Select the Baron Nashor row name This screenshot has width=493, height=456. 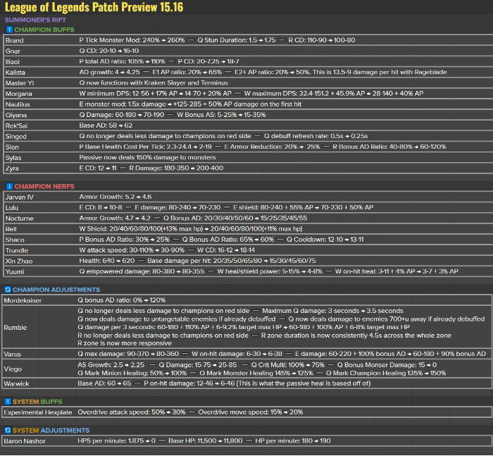(24, 440)
